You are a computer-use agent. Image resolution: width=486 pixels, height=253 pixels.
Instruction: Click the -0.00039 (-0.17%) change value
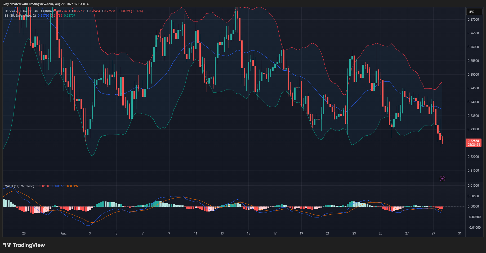pos(130,11)
